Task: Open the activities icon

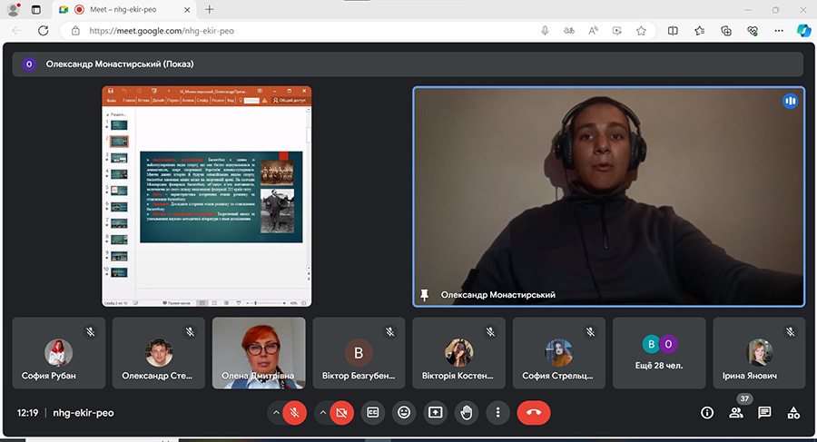Action: point(793,413)
